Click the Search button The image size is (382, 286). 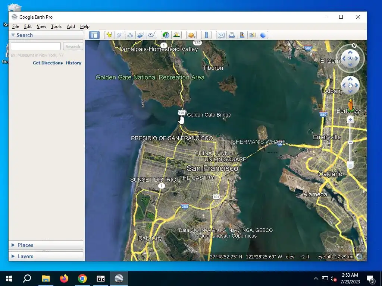[73, 46]
